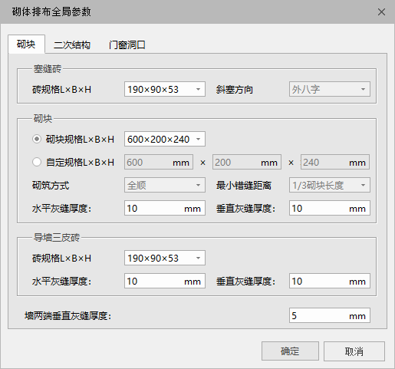395x369 pixels.
Task: Click the 导墙三皮砖 垂直灰缝厚度 field
Action: pyautogui.click(x=330, y=281)
